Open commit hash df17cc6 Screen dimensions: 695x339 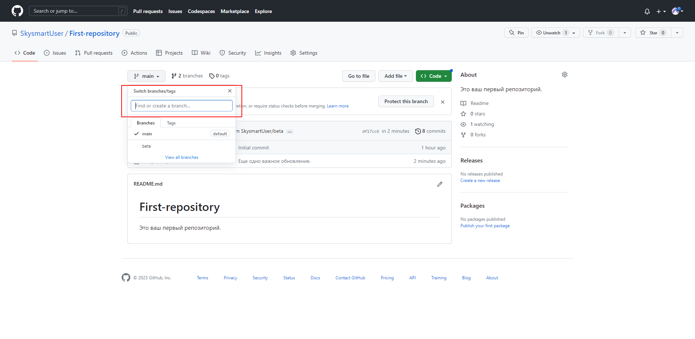pos(370,131)
